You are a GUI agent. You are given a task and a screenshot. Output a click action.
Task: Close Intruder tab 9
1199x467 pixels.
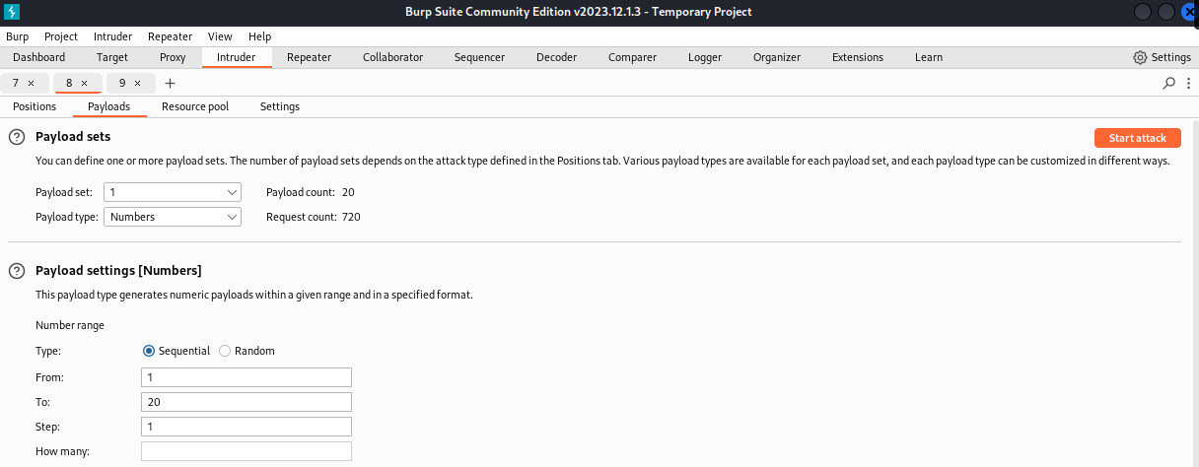click(138, 84)
